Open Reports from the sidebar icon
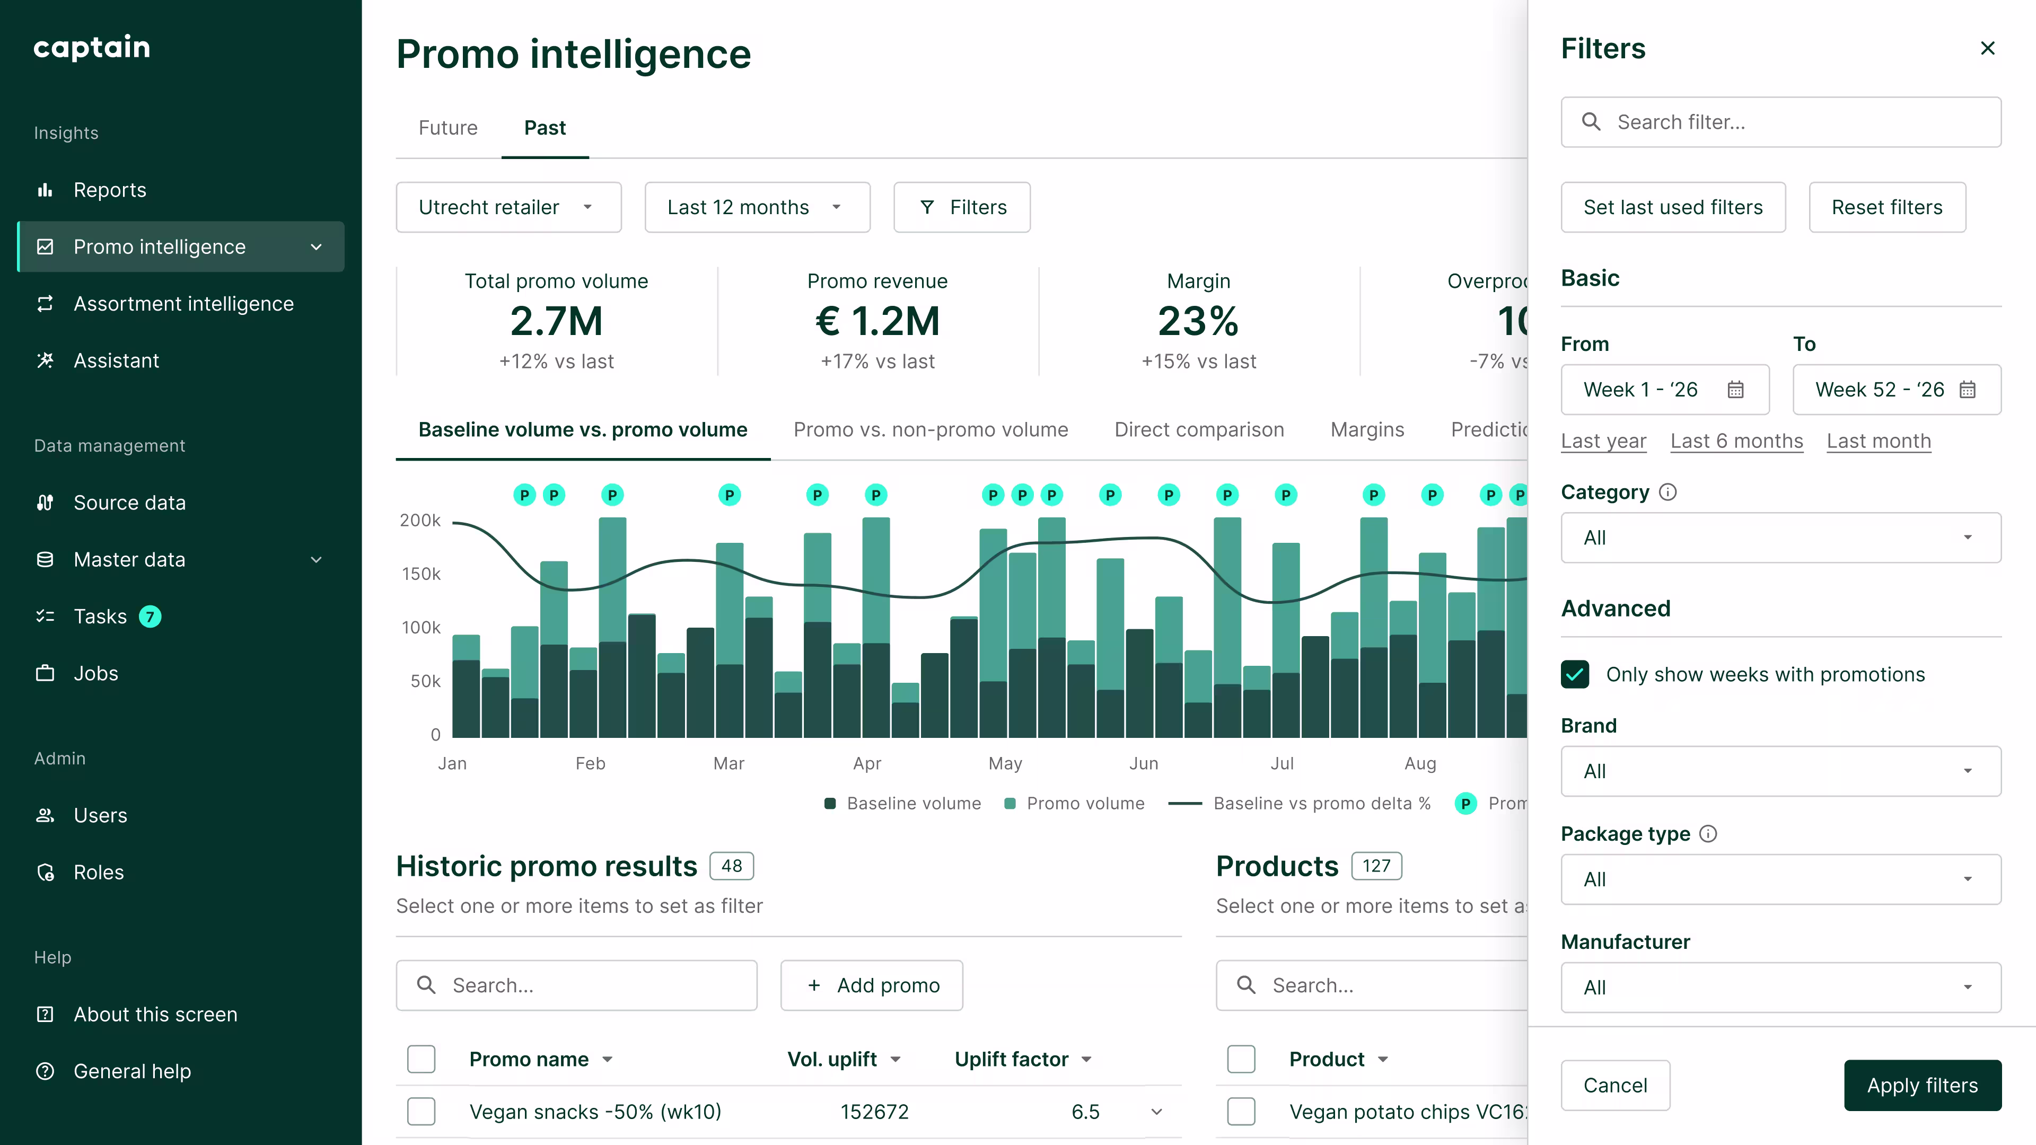This screenshot has width=2036, height=1145. (x=45, y=190)
